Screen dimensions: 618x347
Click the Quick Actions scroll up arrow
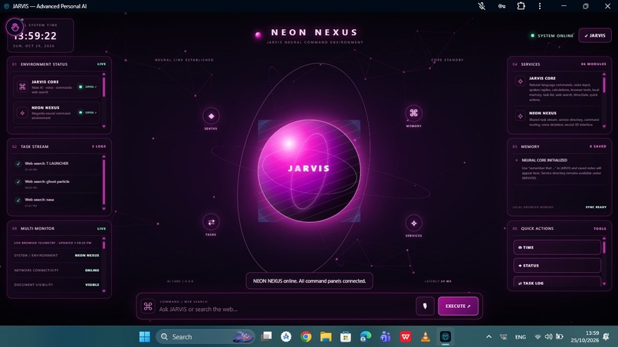[604, 238]
